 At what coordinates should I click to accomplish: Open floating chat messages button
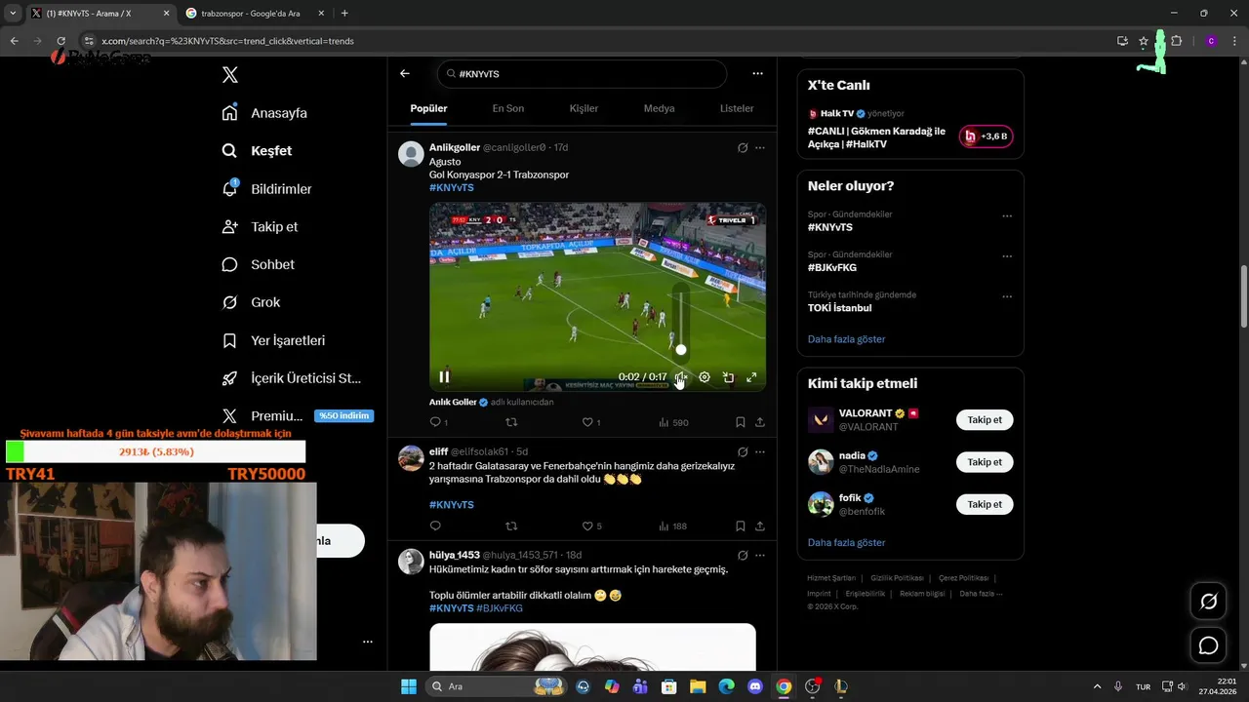click(1208, 645)
